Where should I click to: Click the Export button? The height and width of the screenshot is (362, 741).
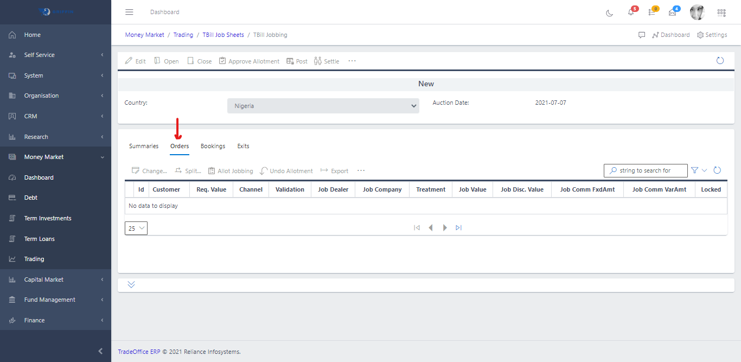334,171
